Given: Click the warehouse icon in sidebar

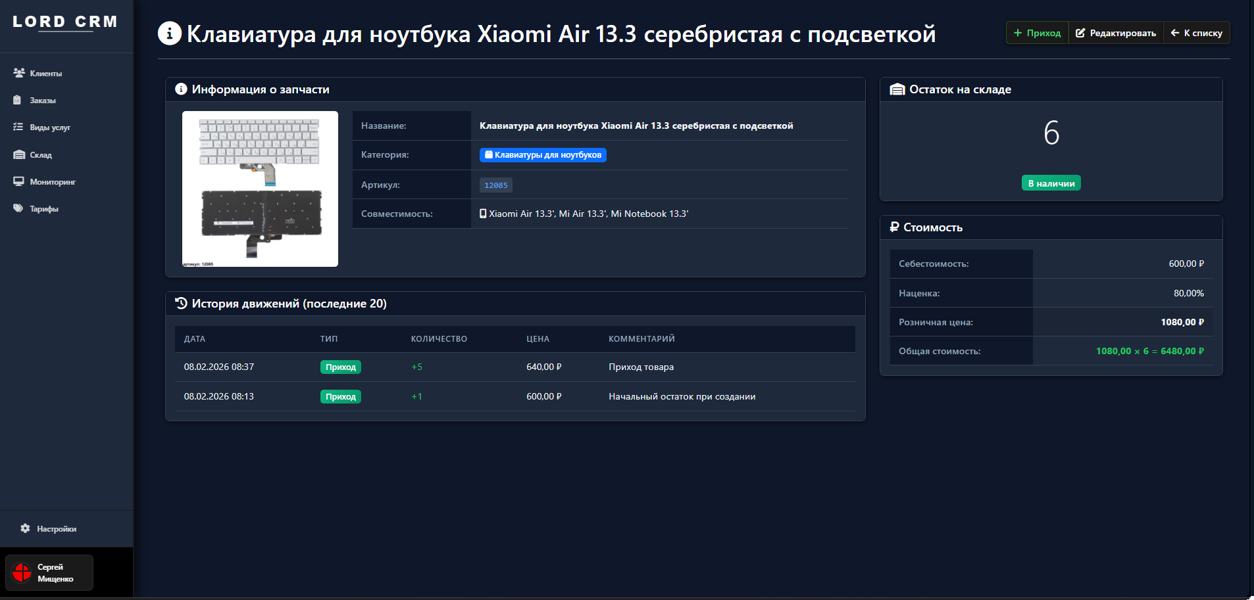Looking at the screenshot, I should pyautogui.click(x=19, y=154).
